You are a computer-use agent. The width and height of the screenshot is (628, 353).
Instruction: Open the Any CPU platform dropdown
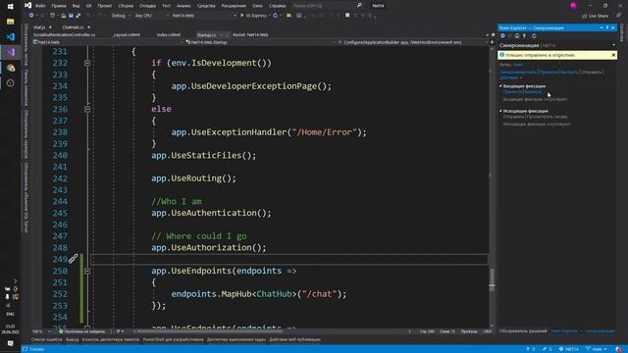point(151,16)
